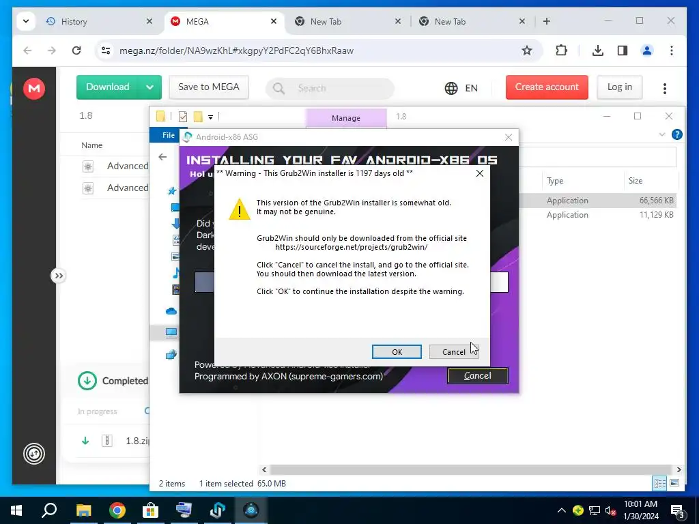This screenshot has height=524, width=699.
Task: Click the site information icon in address bar
Action: pos(106,50)
